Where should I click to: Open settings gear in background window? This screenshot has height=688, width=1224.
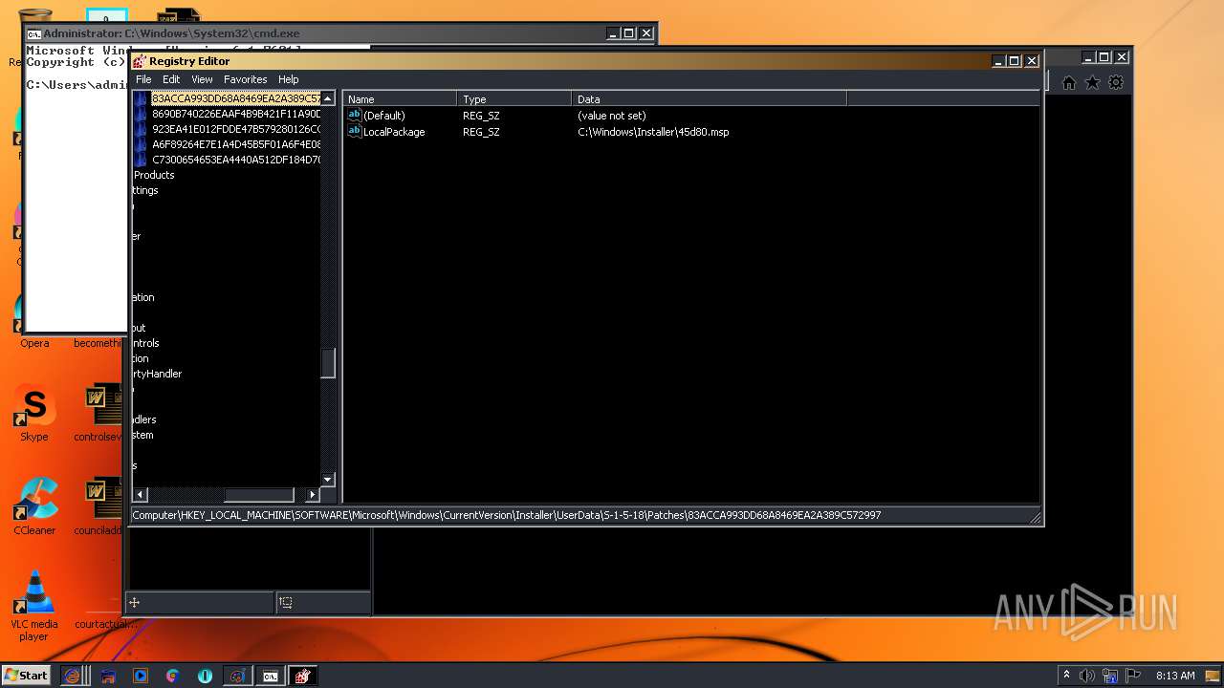[x=1116, y=83]
